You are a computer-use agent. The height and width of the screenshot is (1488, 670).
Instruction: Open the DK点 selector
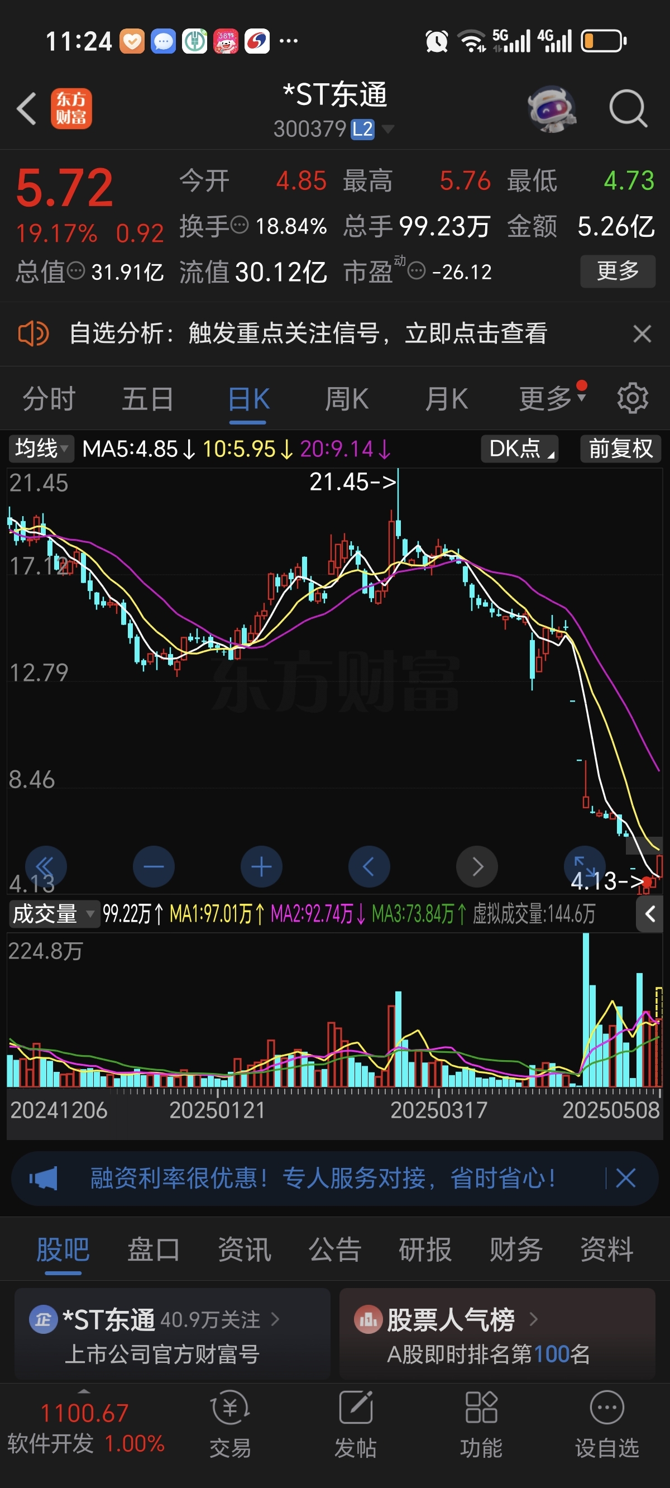coord(520,449)
